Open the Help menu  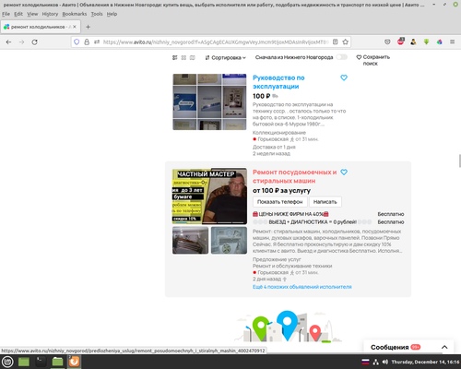coord(112,14)
